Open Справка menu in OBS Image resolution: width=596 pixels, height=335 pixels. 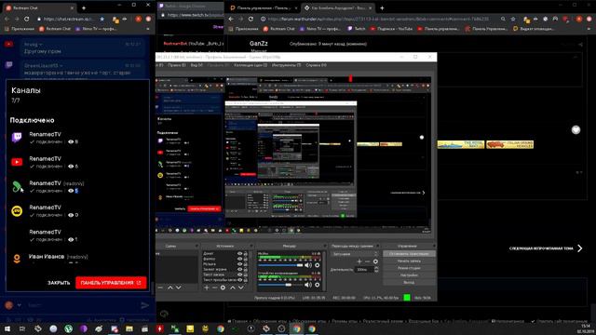[316, 65]
